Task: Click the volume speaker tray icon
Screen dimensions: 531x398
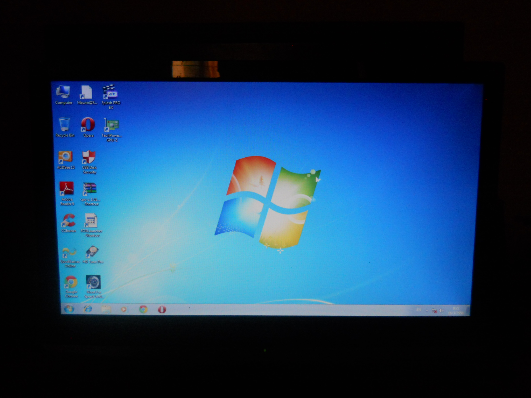Action: 442,311
